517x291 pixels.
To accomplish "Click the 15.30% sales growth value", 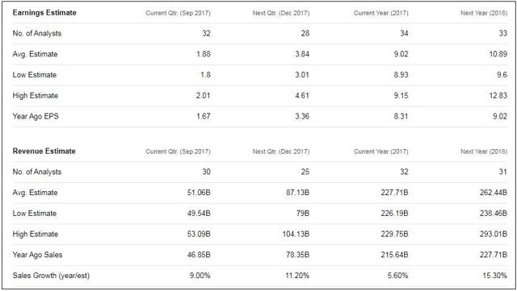I will click(494, 276).
